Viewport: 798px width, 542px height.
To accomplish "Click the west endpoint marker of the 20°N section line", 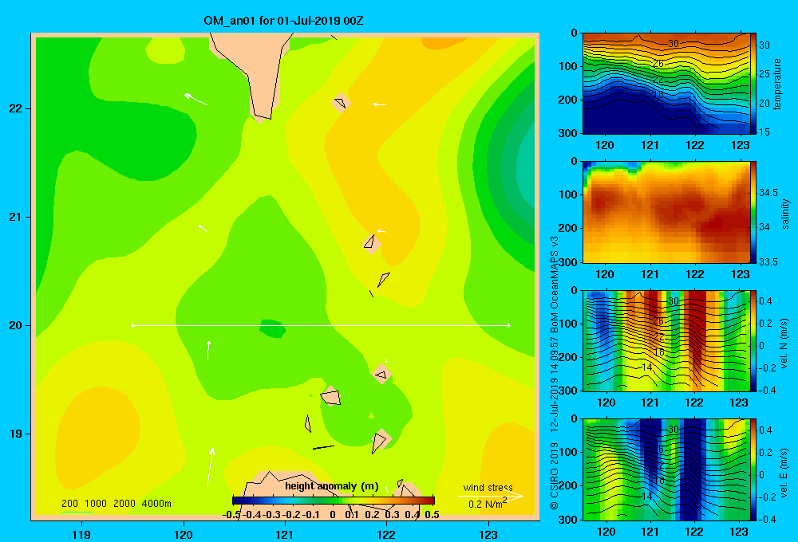I will point(132,325).
